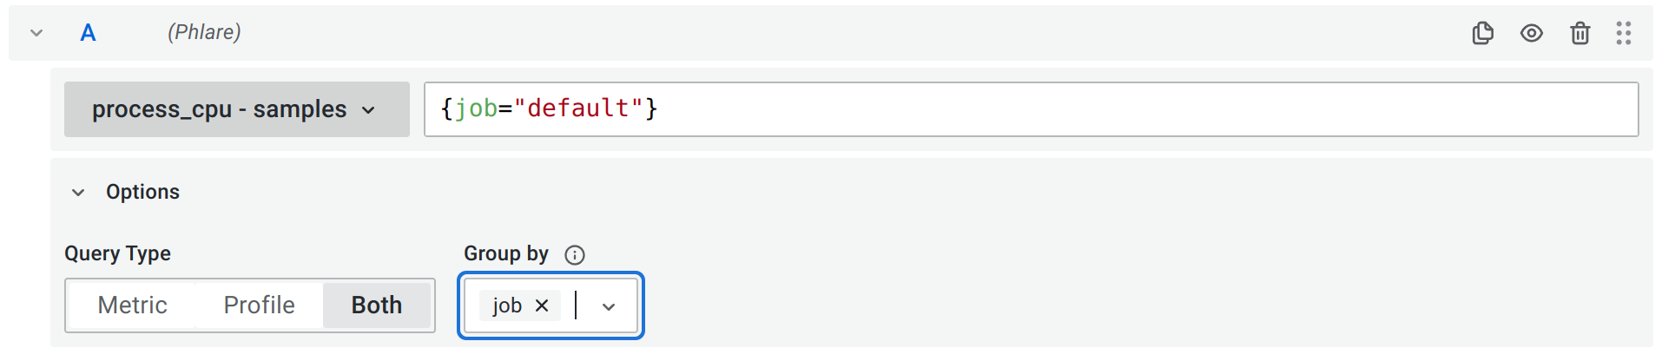Remove the job tag from Group by

pyautogui.click(x=542, y=305)
